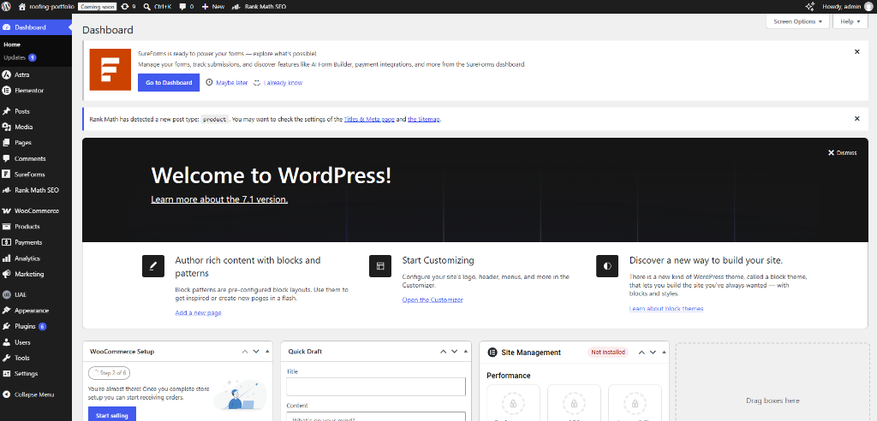
Task: Click the Coming soon badge
Action: click(98, 7)
